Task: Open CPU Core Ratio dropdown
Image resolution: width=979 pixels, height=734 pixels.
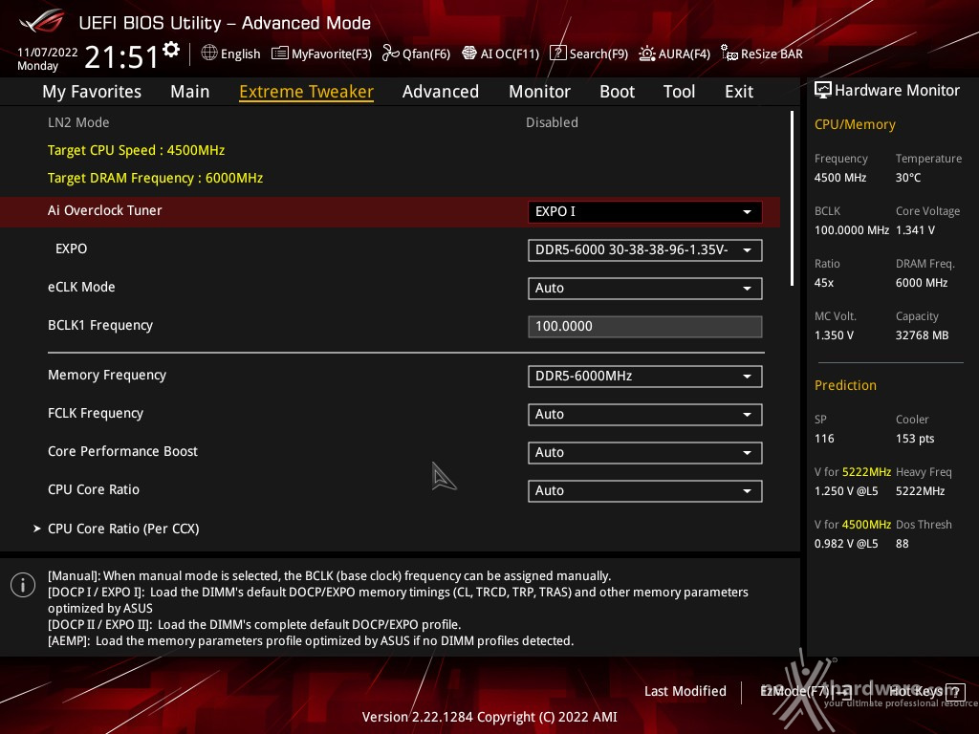Action: (644, 490)
